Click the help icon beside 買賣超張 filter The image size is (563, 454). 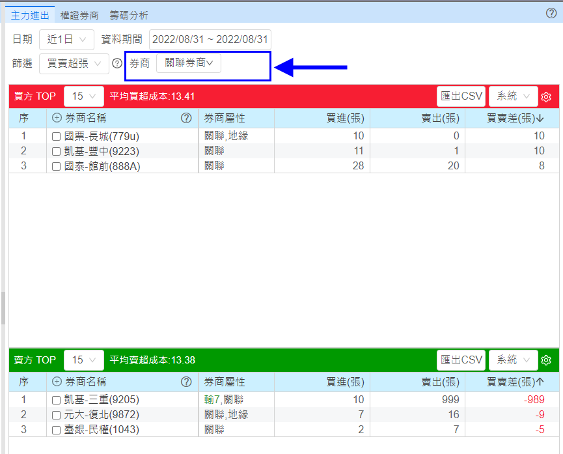pyautogui.click(x=117, y=63)
